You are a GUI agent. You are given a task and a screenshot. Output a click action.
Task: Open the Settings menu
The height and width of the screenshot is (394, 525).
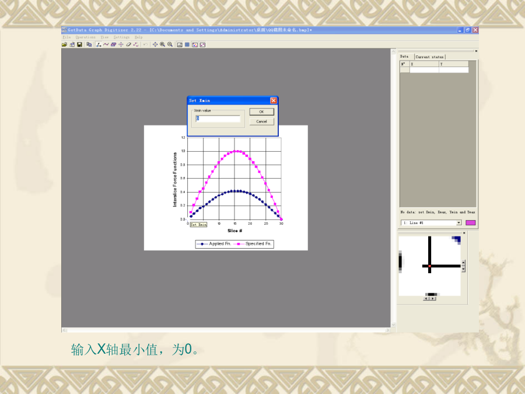click(121, 37)
